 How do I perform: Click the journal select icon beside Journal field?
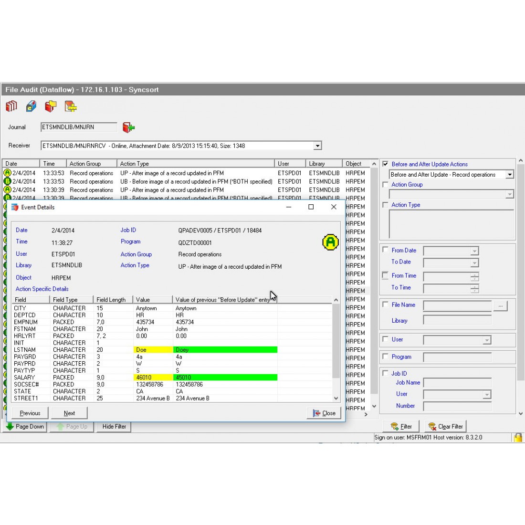pos(128,127)
